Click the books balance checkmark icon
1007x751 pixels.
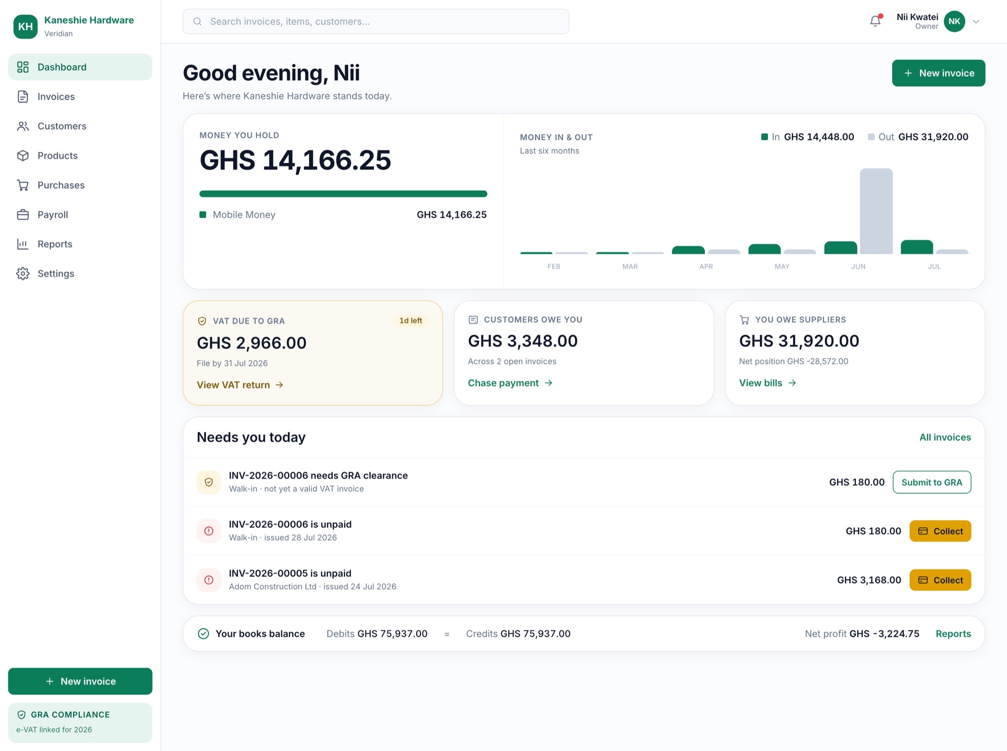click(x=203, y=633)
